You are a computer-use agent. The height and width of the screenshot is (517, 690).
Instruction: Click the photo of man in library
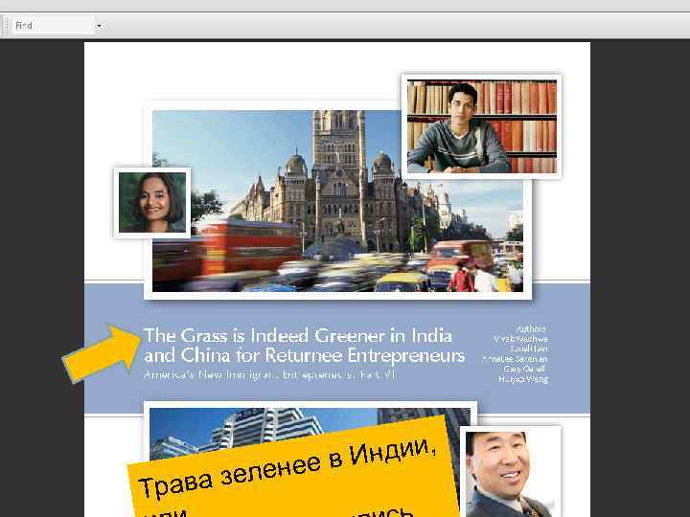(482, 126)
